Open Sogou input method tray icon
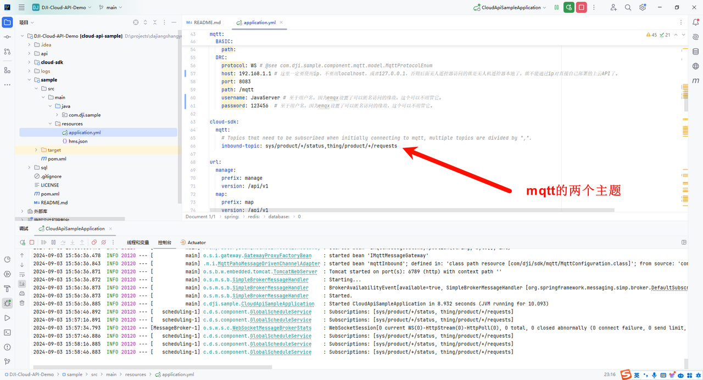The image size is (703, 380). pos(626,375)
